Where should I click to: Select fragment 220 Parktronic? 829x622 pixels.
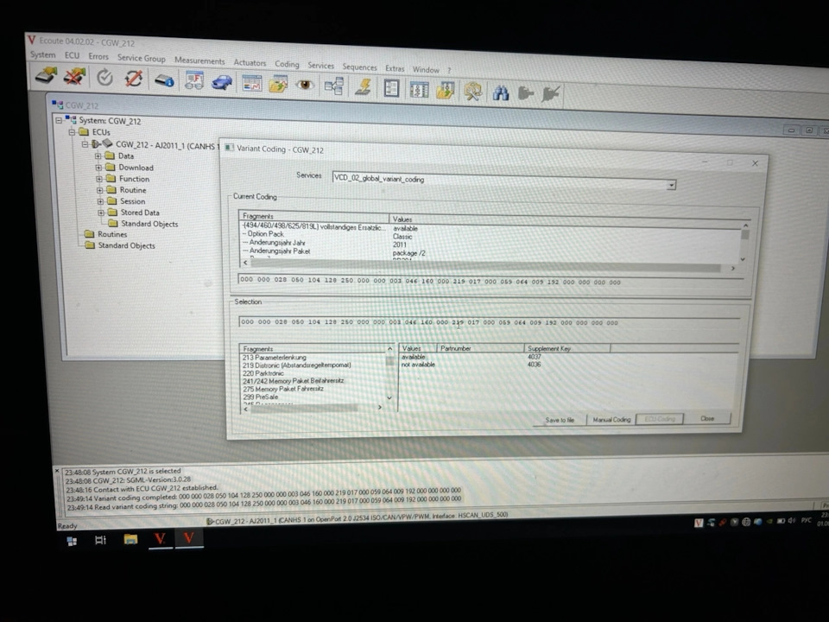coord(263,373)
